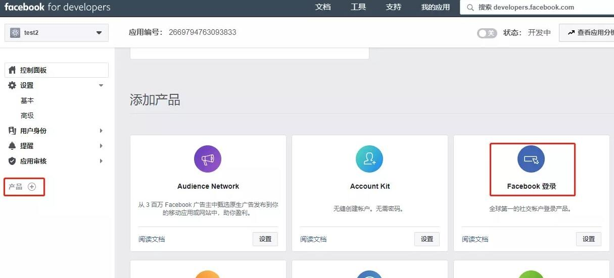The height and width of the screenshot is (278, 614).
Task: Click the test2 app atom icon
Action: click(x=15, y=33)
